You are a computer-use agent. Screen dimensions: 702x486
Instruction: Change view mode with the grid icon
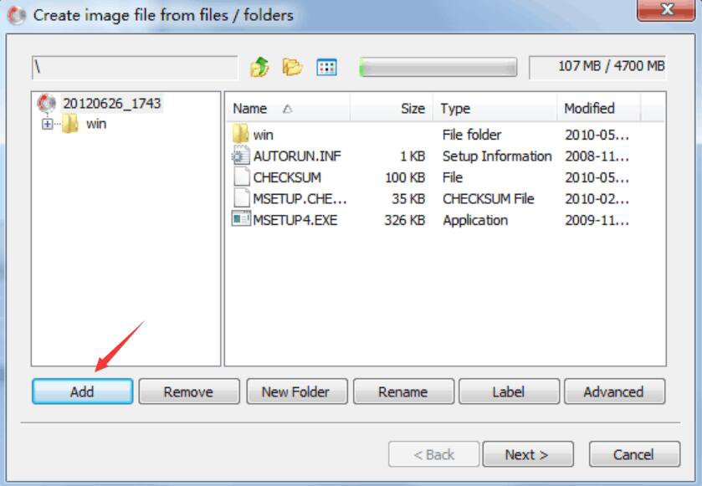coord(326,68)
